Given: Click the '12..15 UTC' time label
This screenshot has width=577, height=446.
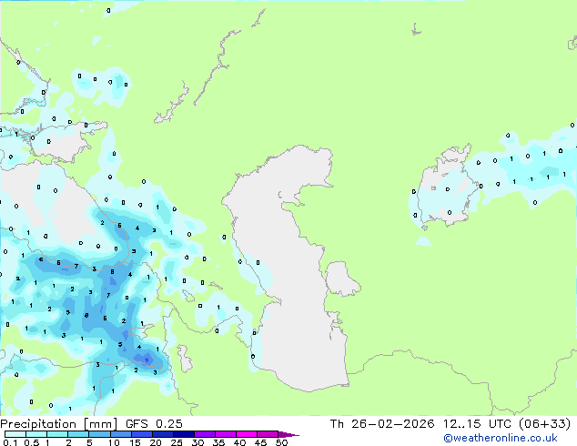Looking at the screenshot, I should pyautogui.click(x=477, y=424).
